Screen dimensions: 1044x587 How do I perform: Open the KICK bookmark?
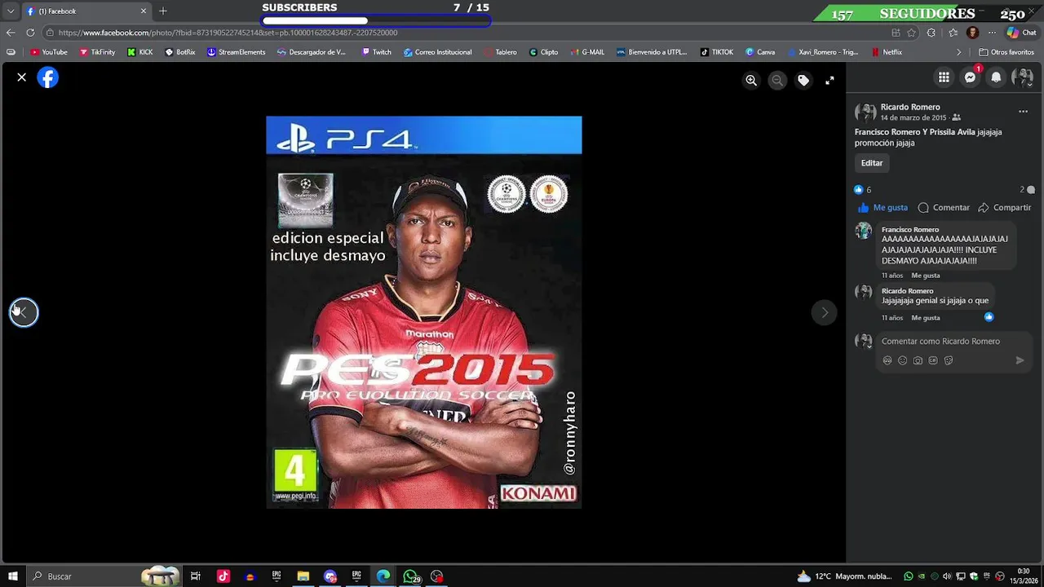click(140, 52)
